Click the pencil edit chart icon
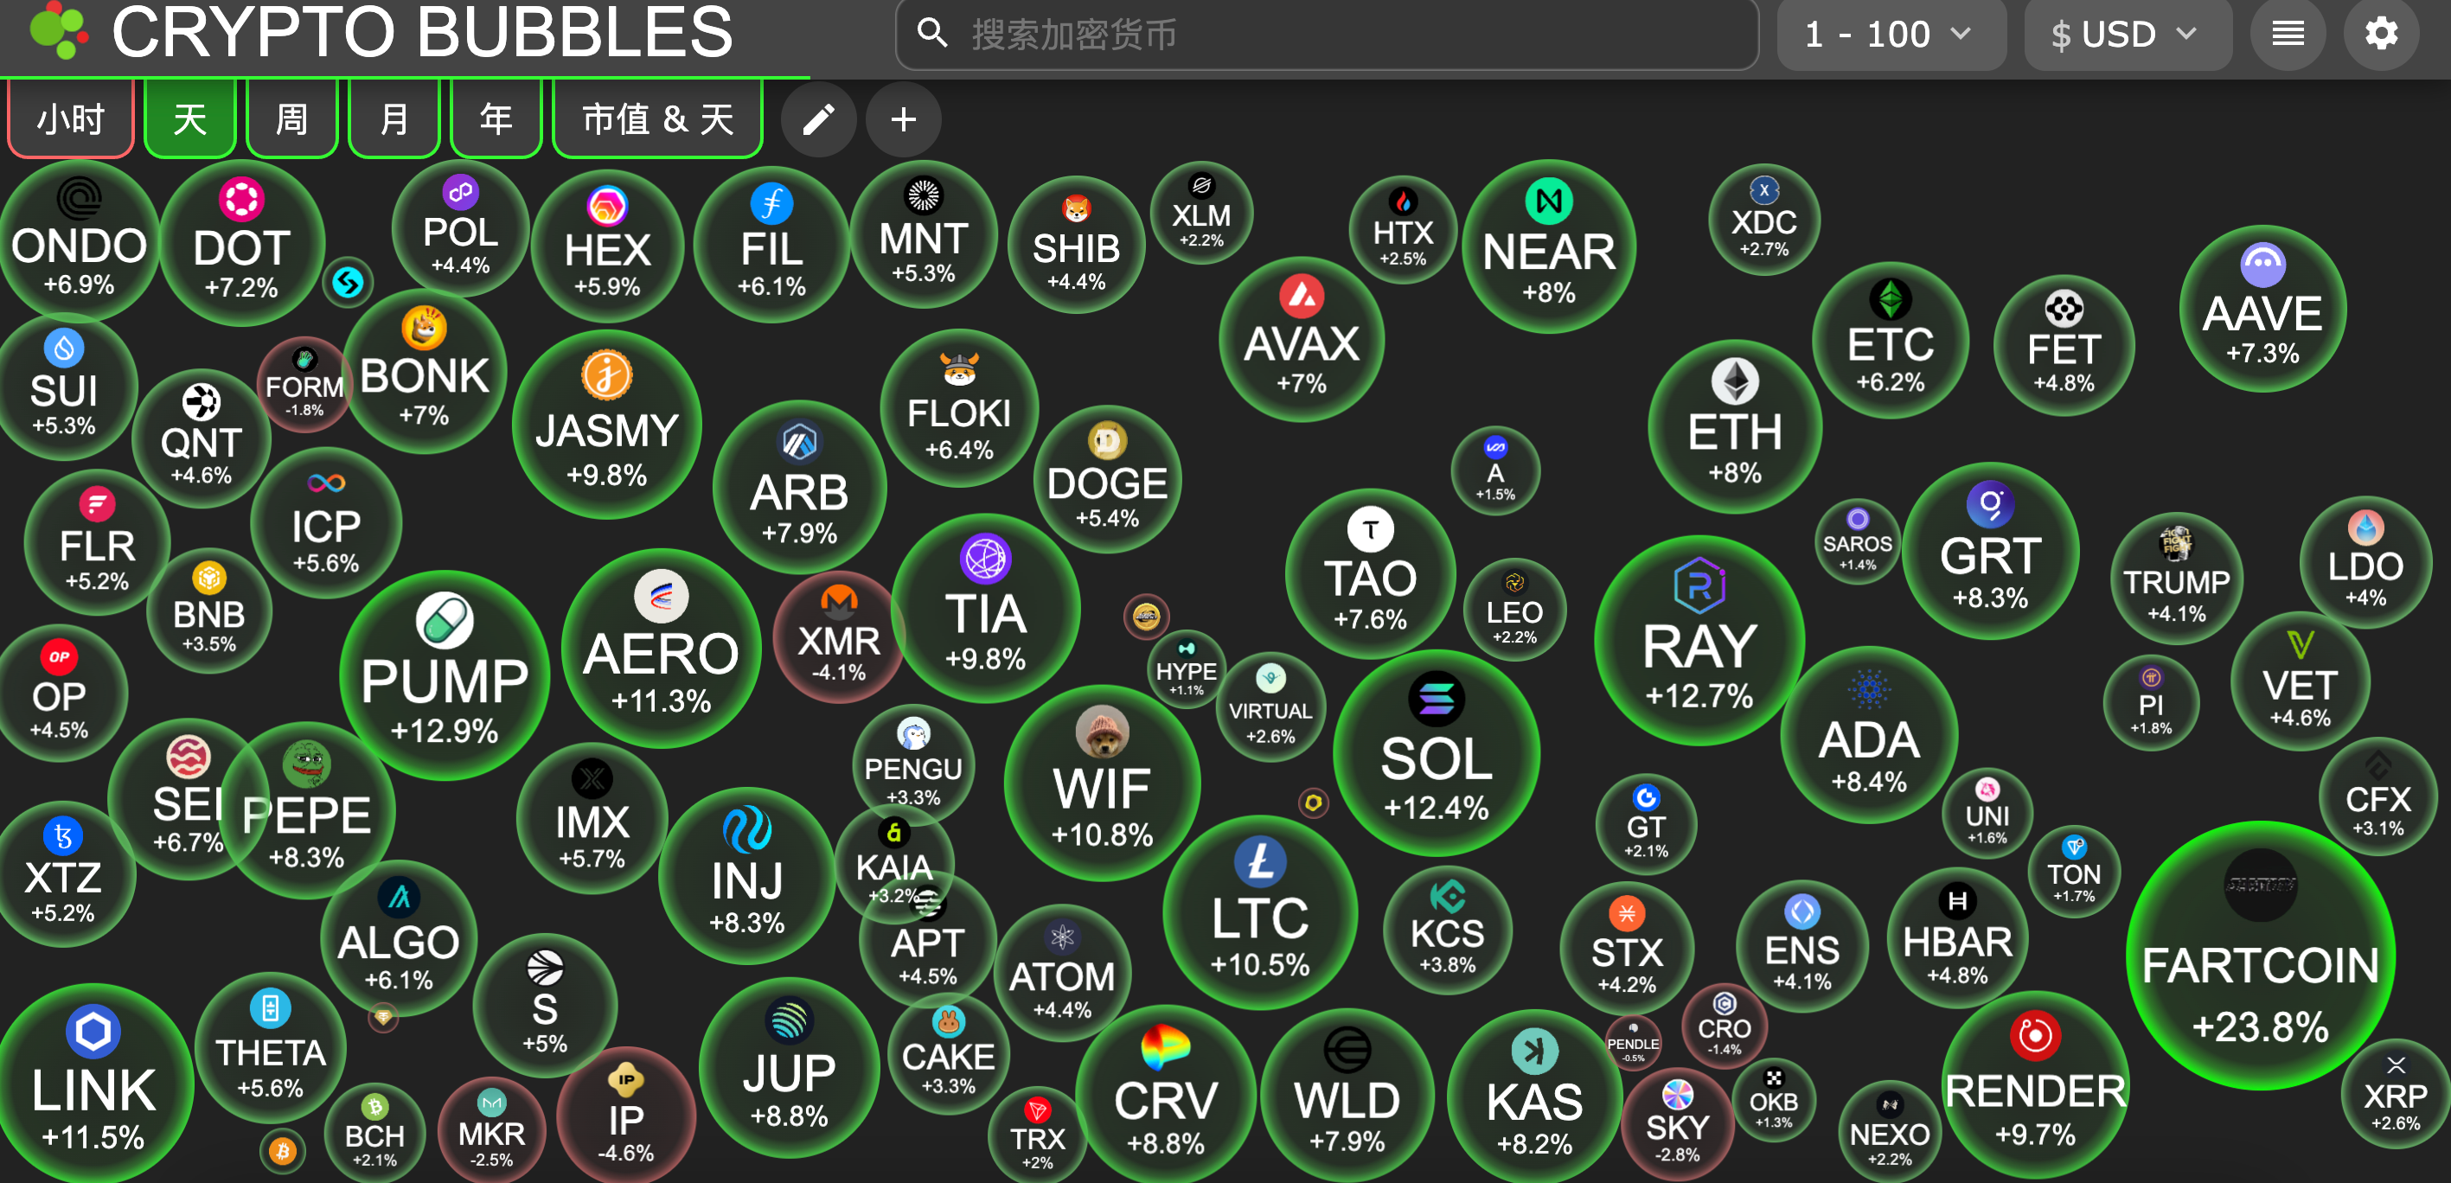Image resolution: width=2451 pixels, height=1183 pixels. point(818,120)
